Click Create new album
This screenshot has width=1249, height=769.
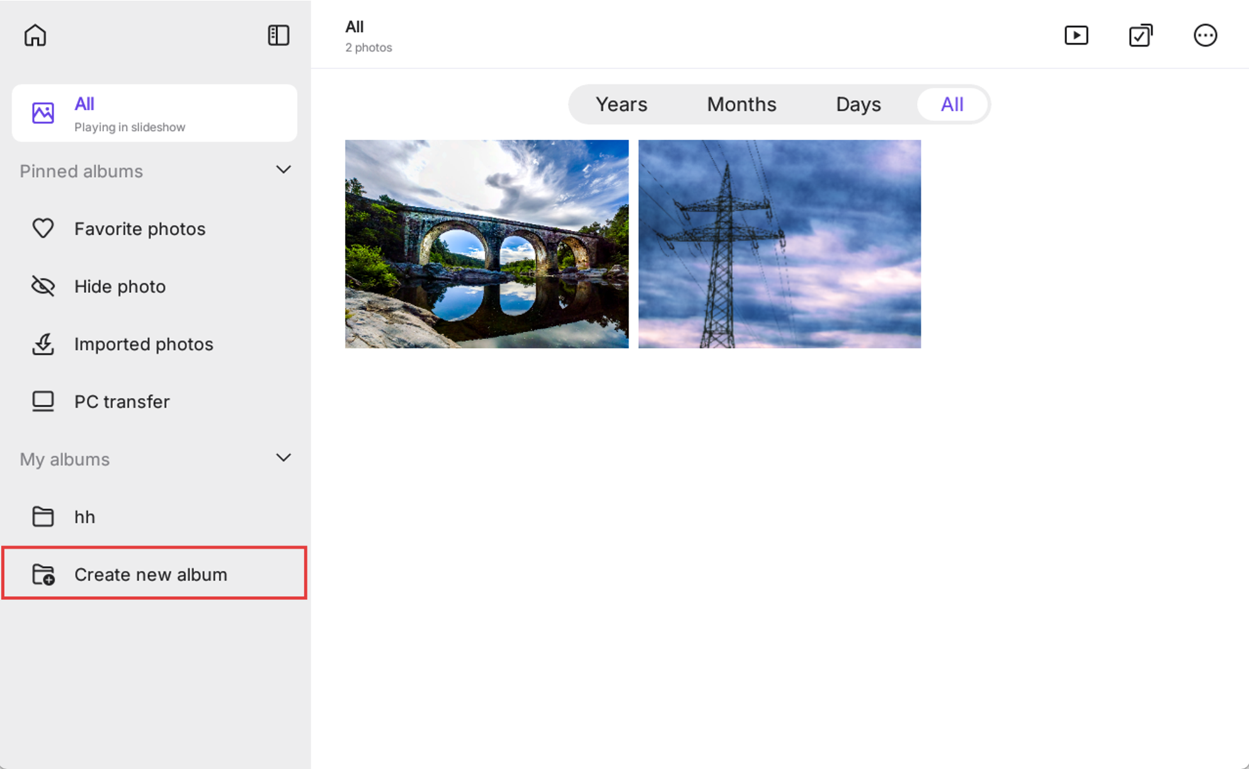tap(154, 573)
